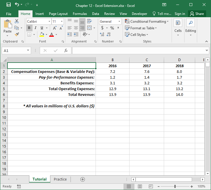The image size is (211, 190).
Task: Click the Format Painter brush icon
Action: pyautogui.click(x=17, y=34)
